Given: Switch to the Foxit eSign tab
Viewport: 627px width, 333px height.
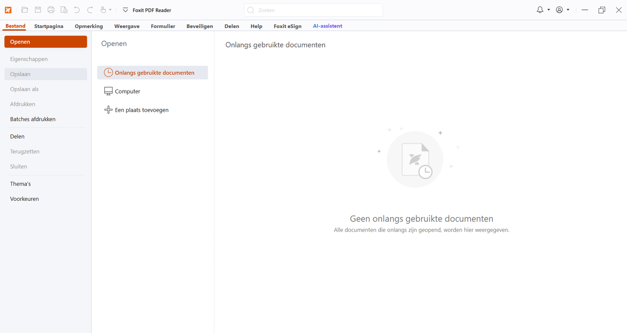Looking at the screenshot, I should click(288, 26).
